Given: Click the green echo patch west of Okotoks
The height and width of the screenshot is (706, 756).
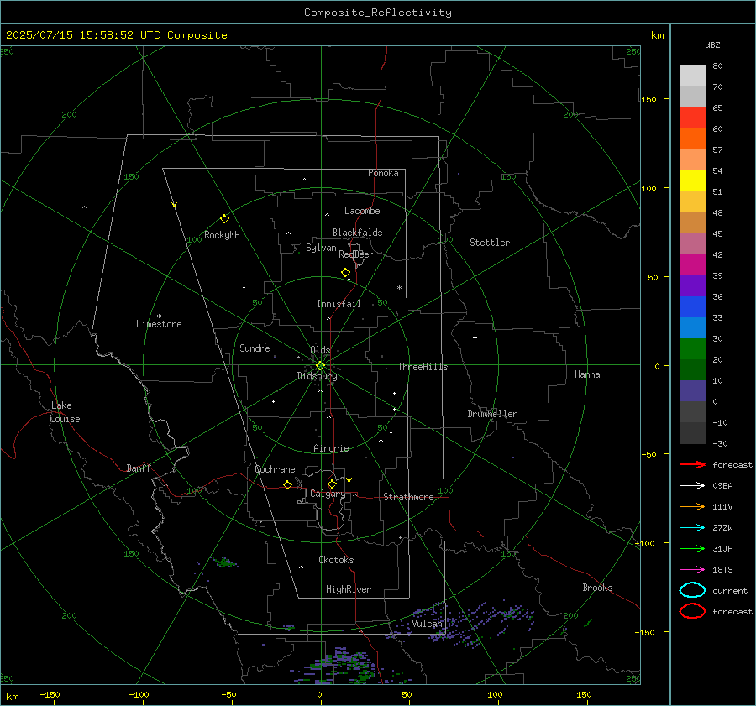Looking at the screenshot, I should point(224,562).
